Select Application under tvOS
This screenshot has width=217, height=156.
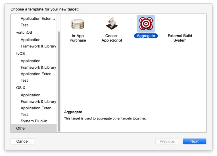point(31,61)
